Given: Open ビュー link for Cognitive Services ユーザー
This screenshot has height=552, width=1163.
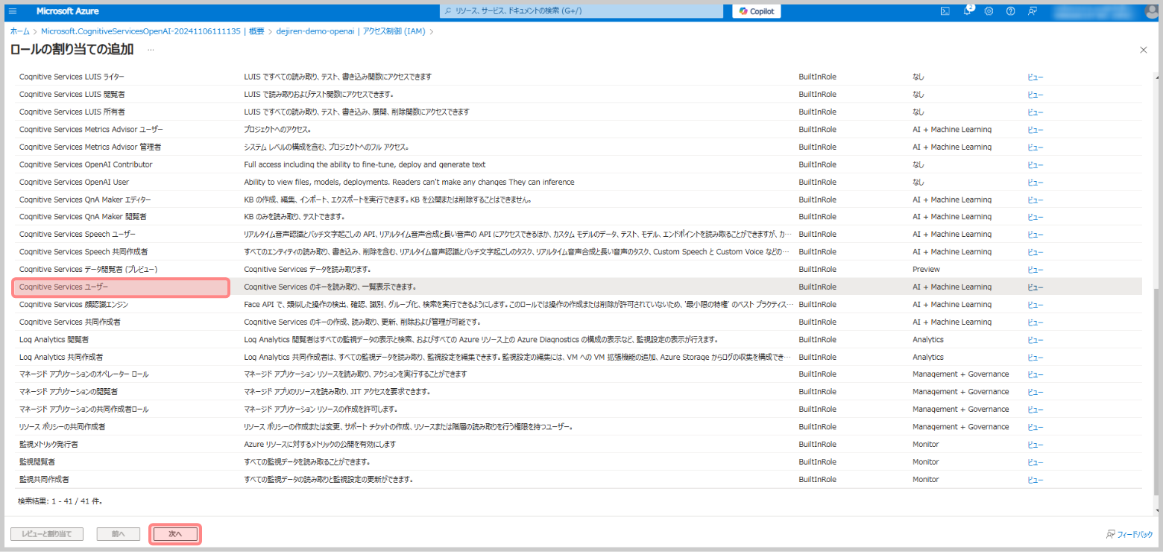Looking at the screenshot, I should coord(1036,287).
